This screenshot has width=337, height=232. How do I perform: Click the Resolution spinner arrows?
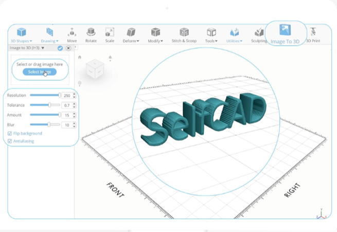coord(74,96)
